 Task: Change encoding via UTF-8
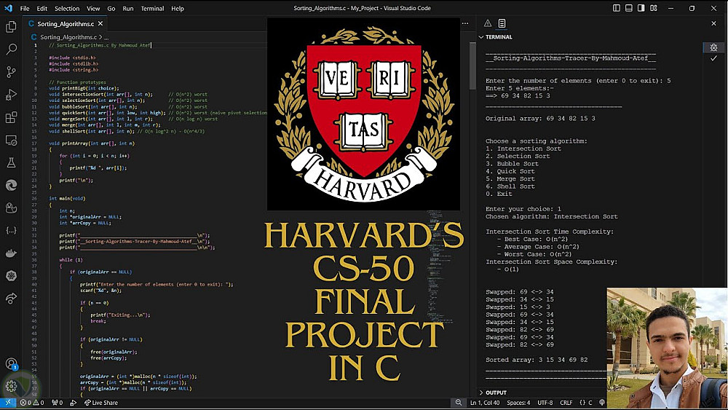[x=545, y=403]
